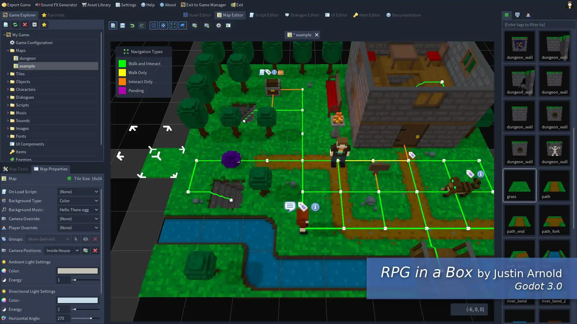Image resolution: width=577 pixels, height=324 pixels.
Task: Drag the Ambient Light Energy slider
Action: [75, 280]
